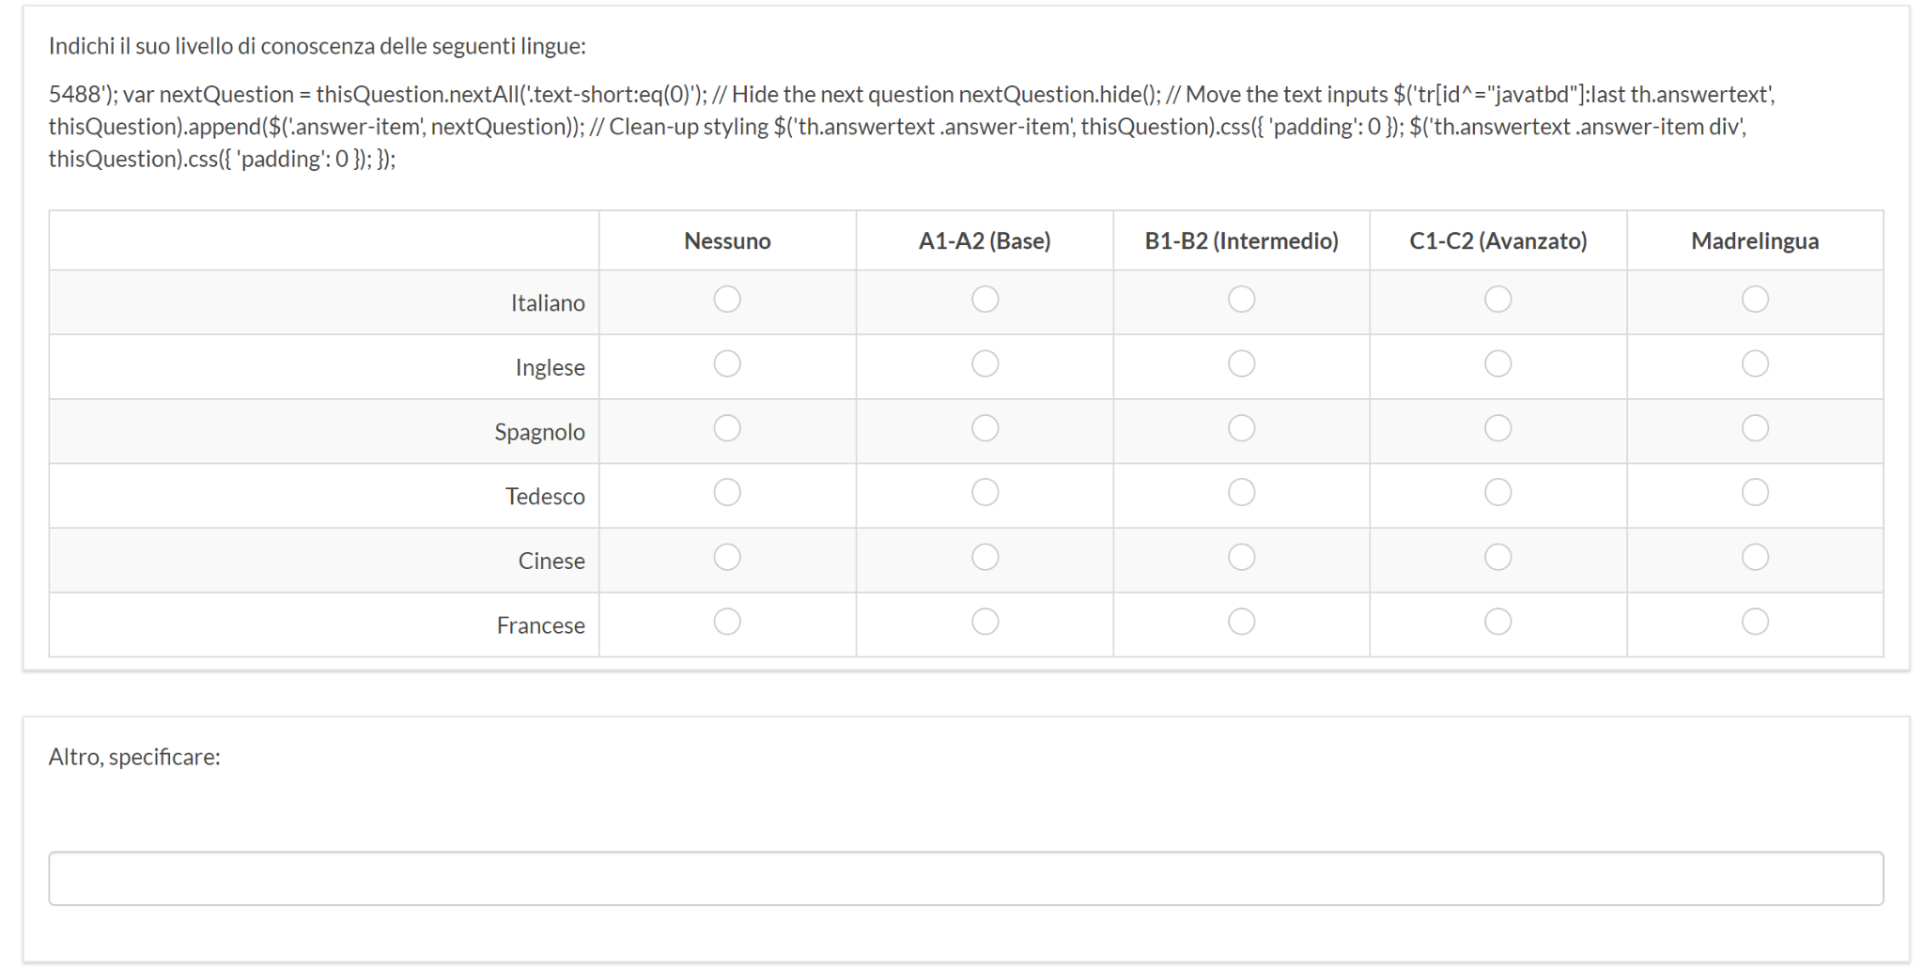Choose A1-A2 (Base) for Cinese
Viewport: 1924px width, 970px height.
985,558
